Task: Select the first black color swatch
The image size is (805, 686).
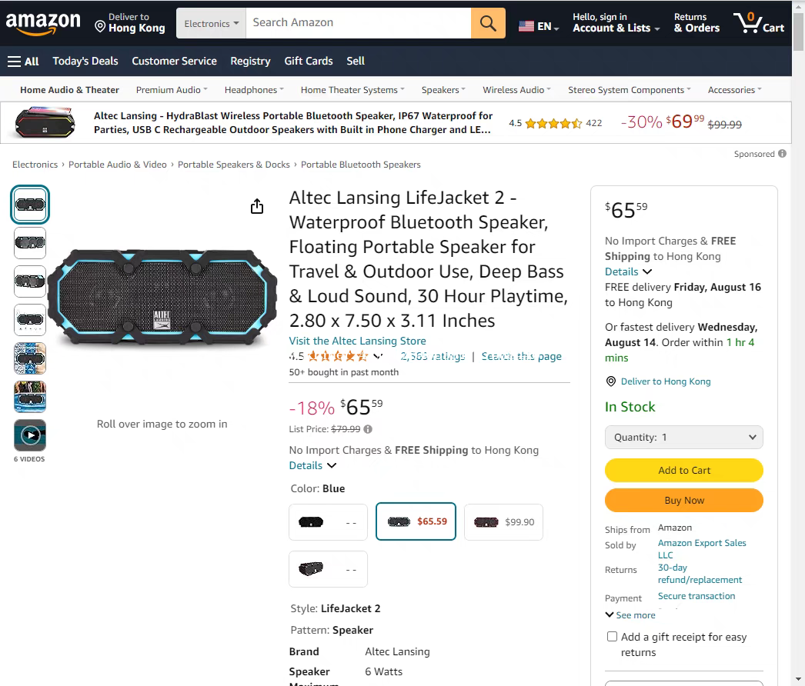Action: (328, 522)
